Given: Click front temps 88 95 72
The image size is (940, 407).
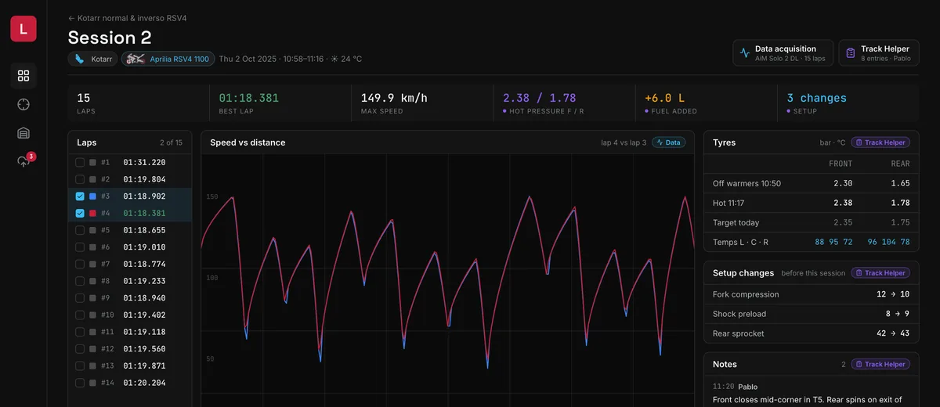Looking at the screenshot, I should coord(833,242).
